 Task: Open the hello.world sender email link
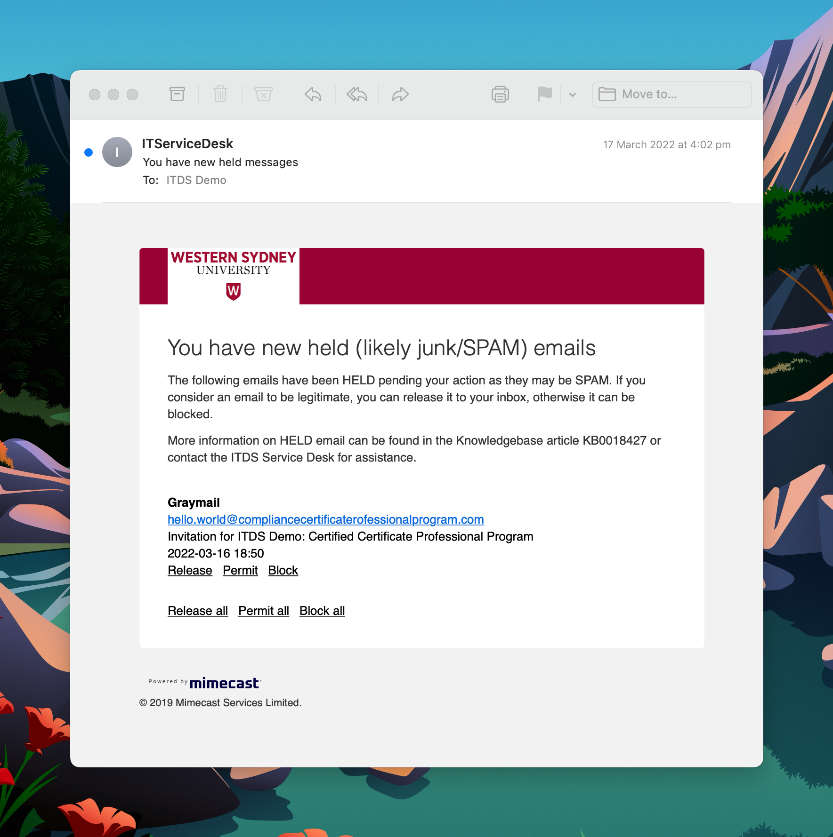point(325,519)
